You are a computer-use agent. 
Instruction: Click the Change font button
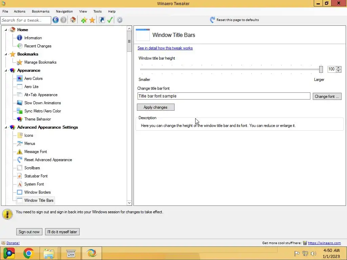[x=327, y=96]
